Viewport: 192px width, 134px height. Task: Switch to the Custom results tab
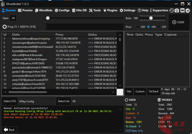pyautogui.click(x=140, y=91)
